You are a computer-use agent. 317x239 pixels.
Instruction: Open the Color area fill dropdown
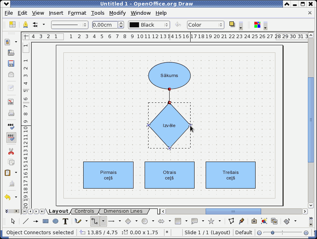coord(205,25)
